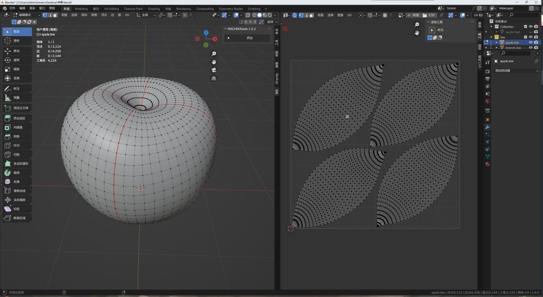Click the red X axis gizmo ball
The image size is (543, 297).
pyautogui.click(x=215, y=39)
